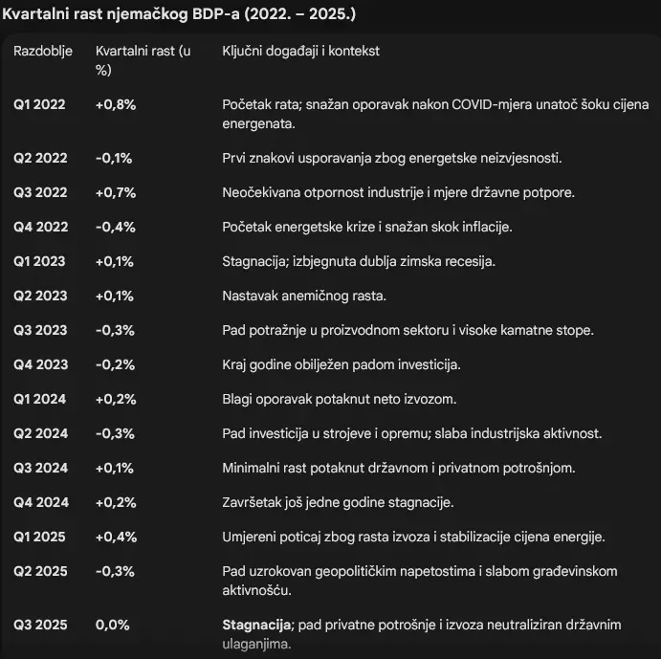661x659 pixels.
Task: Select the Q2 2024 period cell
Action: click(40, 433)
